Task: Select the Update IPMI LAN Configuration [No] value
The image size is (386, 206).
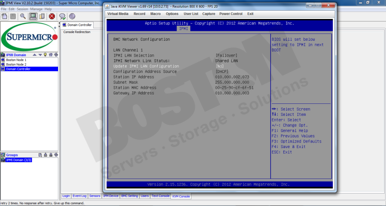Action: pos(219,66)
